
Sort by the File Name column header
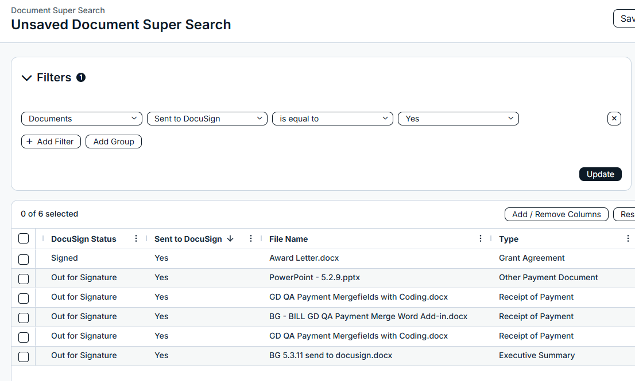(x=288, y=239)
